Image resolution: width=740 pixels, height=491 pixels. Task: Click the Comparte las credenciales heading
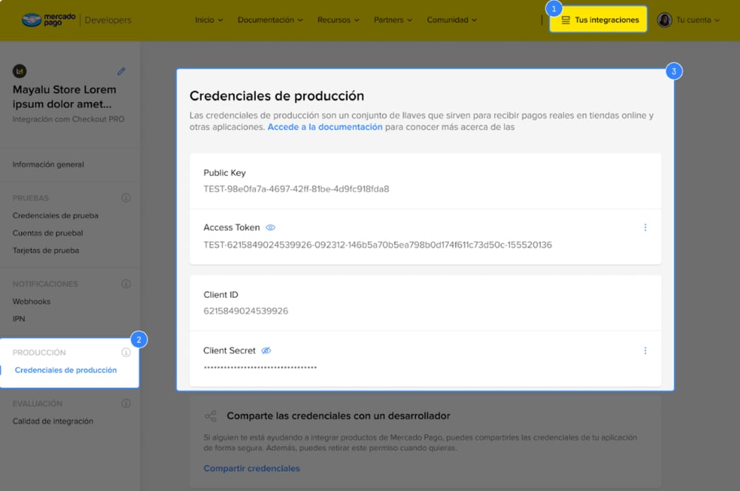[x=338, y=416]
